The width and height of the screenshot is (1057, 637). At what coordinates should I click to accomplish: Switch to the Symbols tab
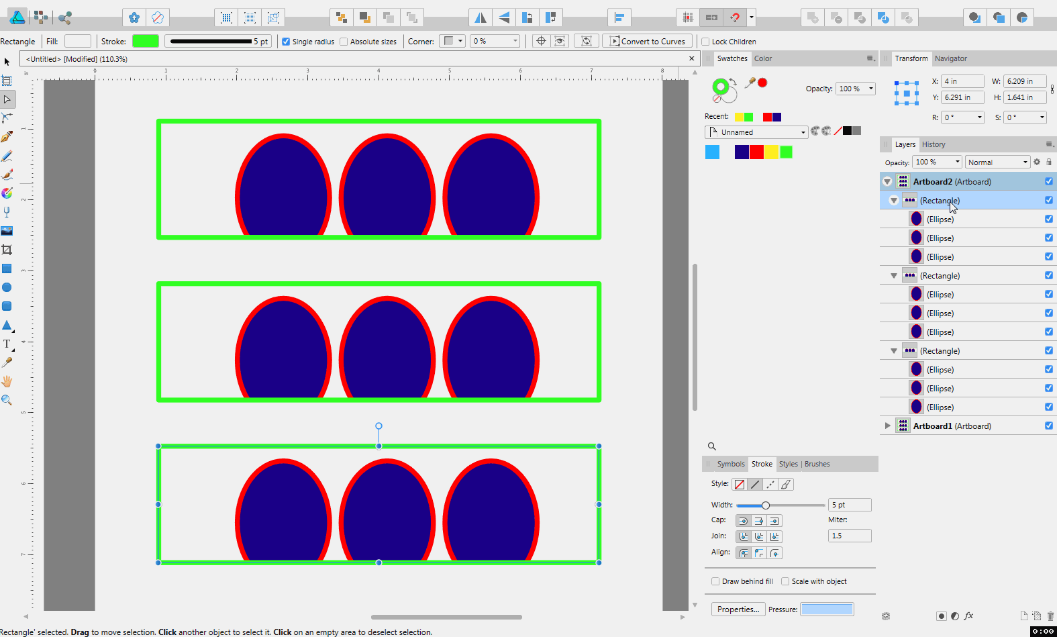click(x=730, y=464)
